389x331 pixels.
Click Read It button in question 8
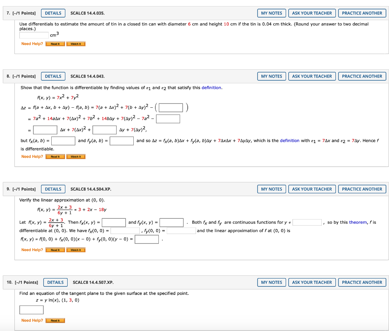tap(55, 157)
